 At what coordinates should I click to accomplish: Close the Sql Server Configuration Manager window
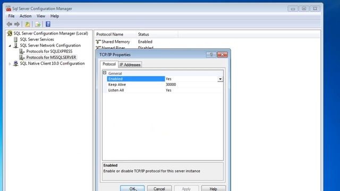click(315, 8)
